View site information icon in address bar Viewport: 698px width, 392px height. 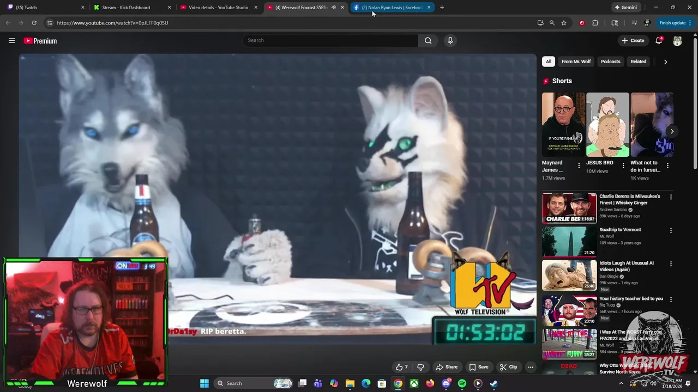(49, 23)
